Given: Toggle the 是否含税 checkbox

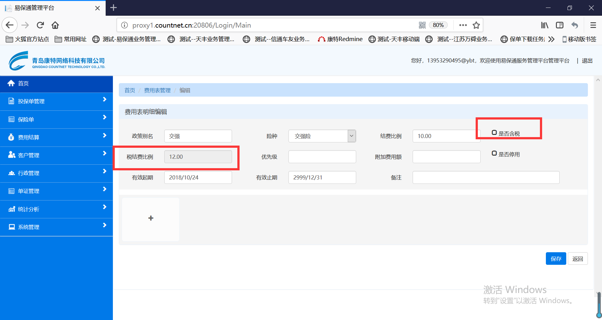Looking at the screenshot, I should pyautogui.click(x=494, y=133).
